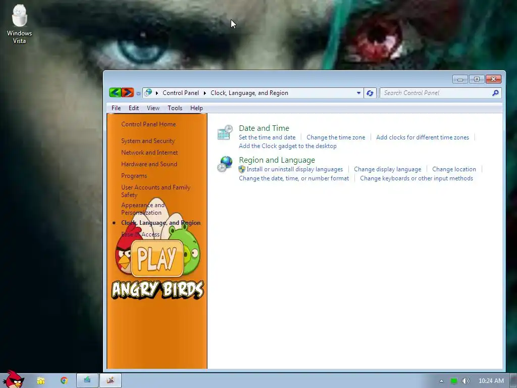Image resolution: width=517 pixels, height=388 pixels.
Task: Open Appearance and Personalization
Action: pos(143,209)
